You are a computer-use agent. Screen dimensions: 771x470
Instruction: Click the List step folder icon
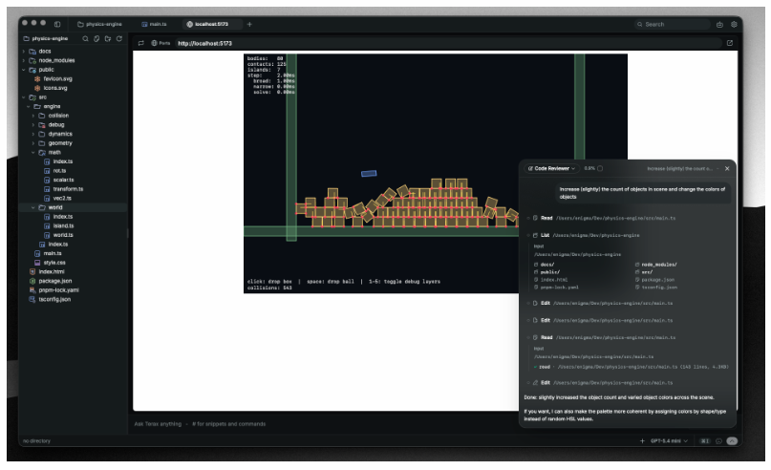[535, 235]
